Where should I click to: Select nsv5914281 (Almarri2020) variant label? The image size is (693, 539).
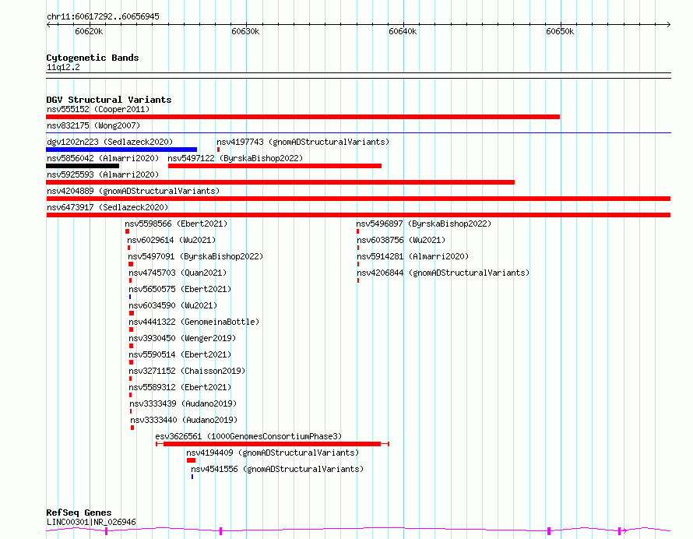pos(413,256)
